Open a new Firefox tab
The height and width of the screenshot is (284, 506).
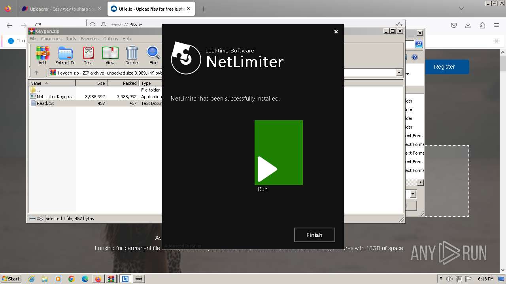tap(203, 9)
